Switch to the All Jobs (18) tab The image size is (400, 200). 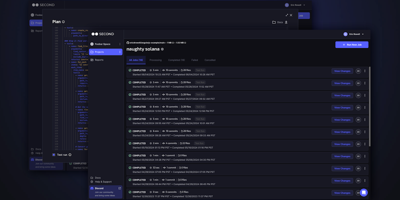(x=136, y=60)
